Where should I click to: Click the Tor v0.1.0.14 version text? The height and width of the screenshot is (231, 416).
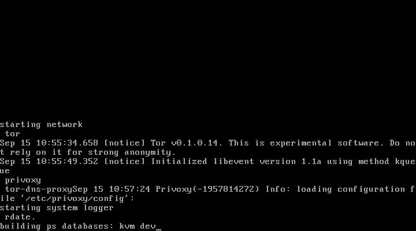pyautogui.click(x=184, y=143)
